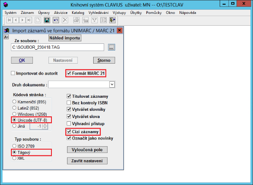Screen dimensions: 253x185
Task: Click the Ze souboru file path field
Action: pos(58,47)
